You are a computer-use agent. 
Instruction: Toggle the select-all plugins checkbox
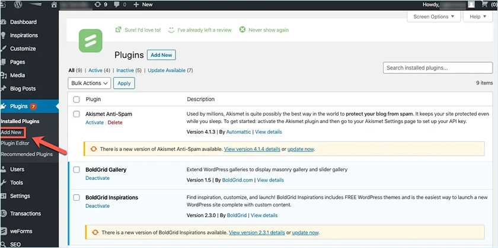point(76,99)
